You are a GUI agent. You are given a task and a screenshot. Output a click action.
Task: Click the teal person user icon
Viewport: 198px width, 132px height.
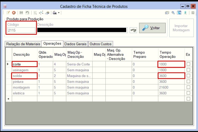tap(185, 13)
